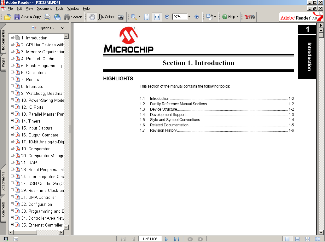Click the Print icon in toolbar
This screenshot has height=242, width=325.
[47, 17]
